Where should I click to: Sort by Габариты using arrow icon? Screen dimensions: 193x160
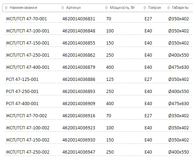tap(168, 8)
